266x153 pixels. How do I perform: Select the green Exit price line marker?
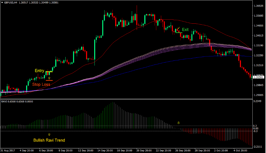pyautogui.click(x=179, y=33)
